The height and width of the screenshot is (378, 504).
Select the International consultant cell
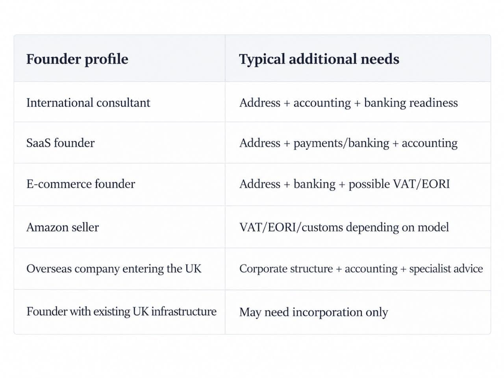pos(119,102)
